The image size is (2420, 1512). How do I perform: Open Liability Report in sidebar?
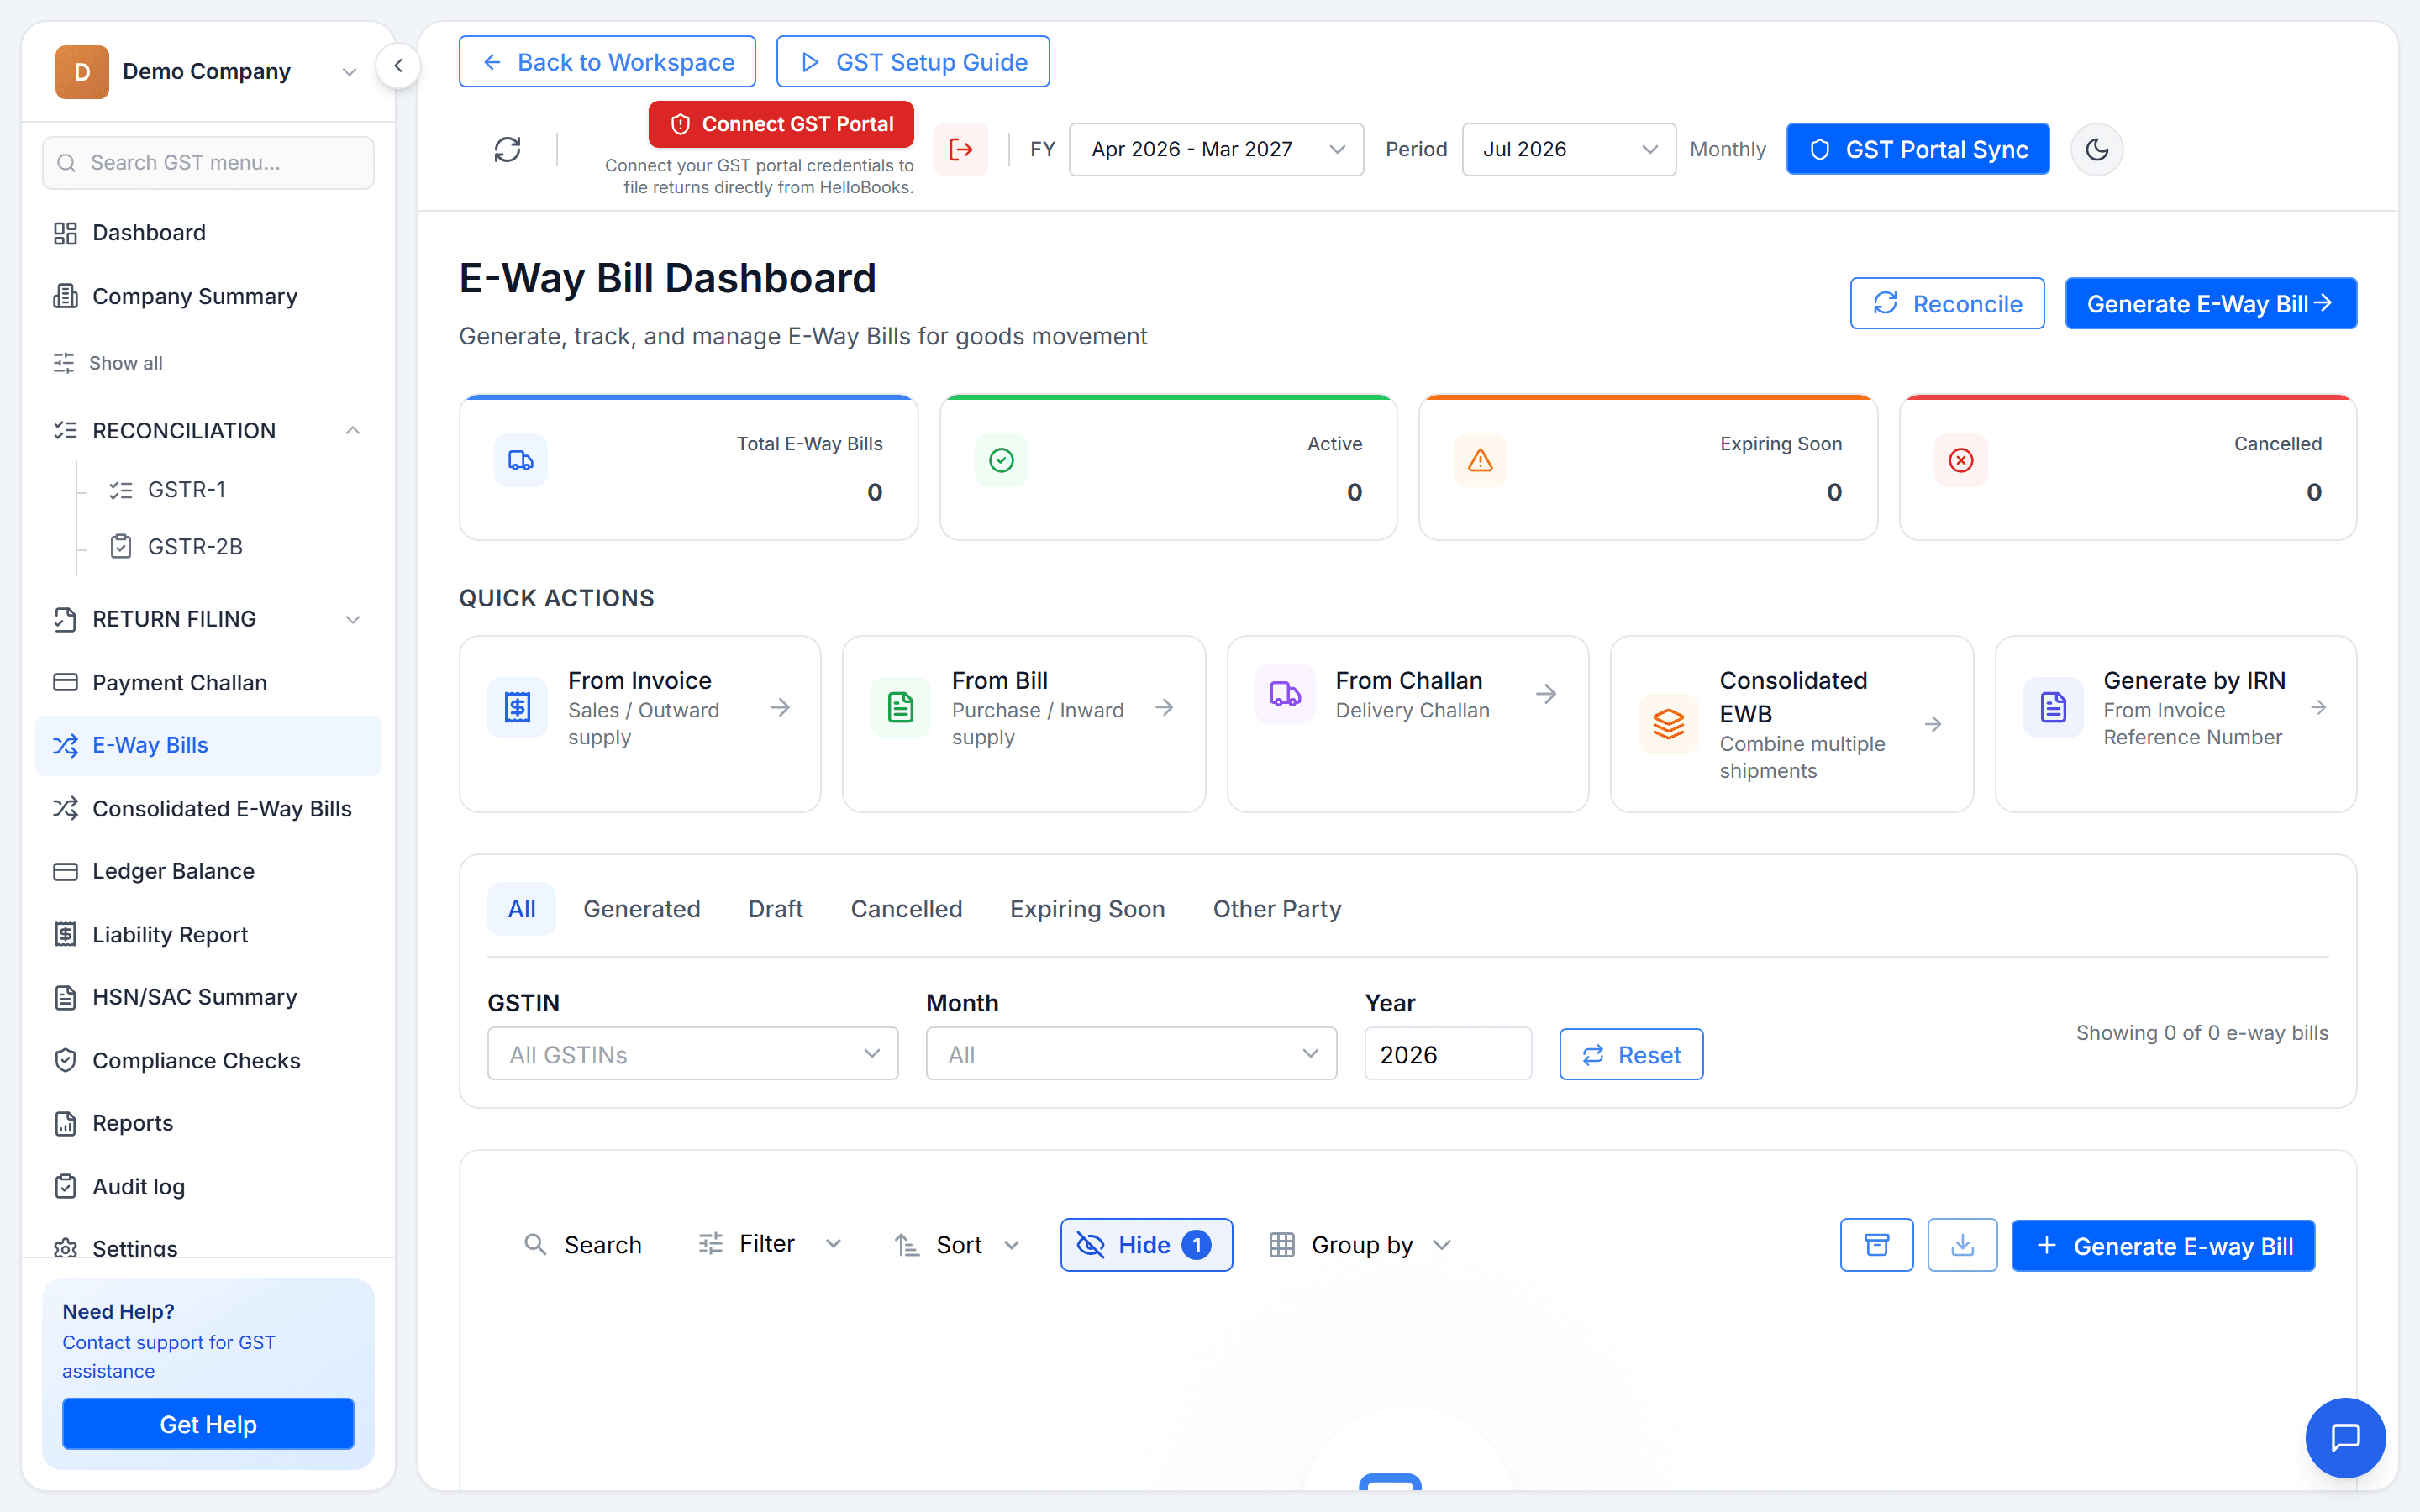tap(208, 935)
